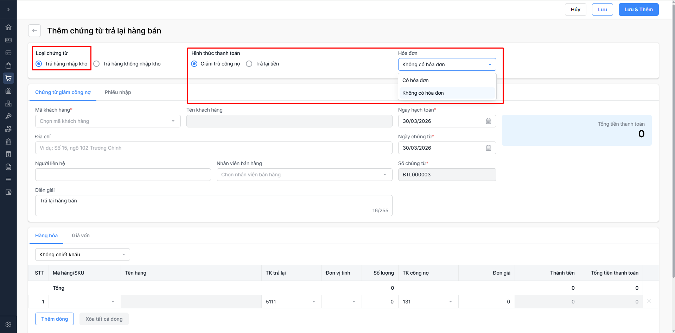The height and width of the screenshot is (333, 675).
Task: Expand the Không chiết khấu discount dropdown
Action: pos(82,255)
